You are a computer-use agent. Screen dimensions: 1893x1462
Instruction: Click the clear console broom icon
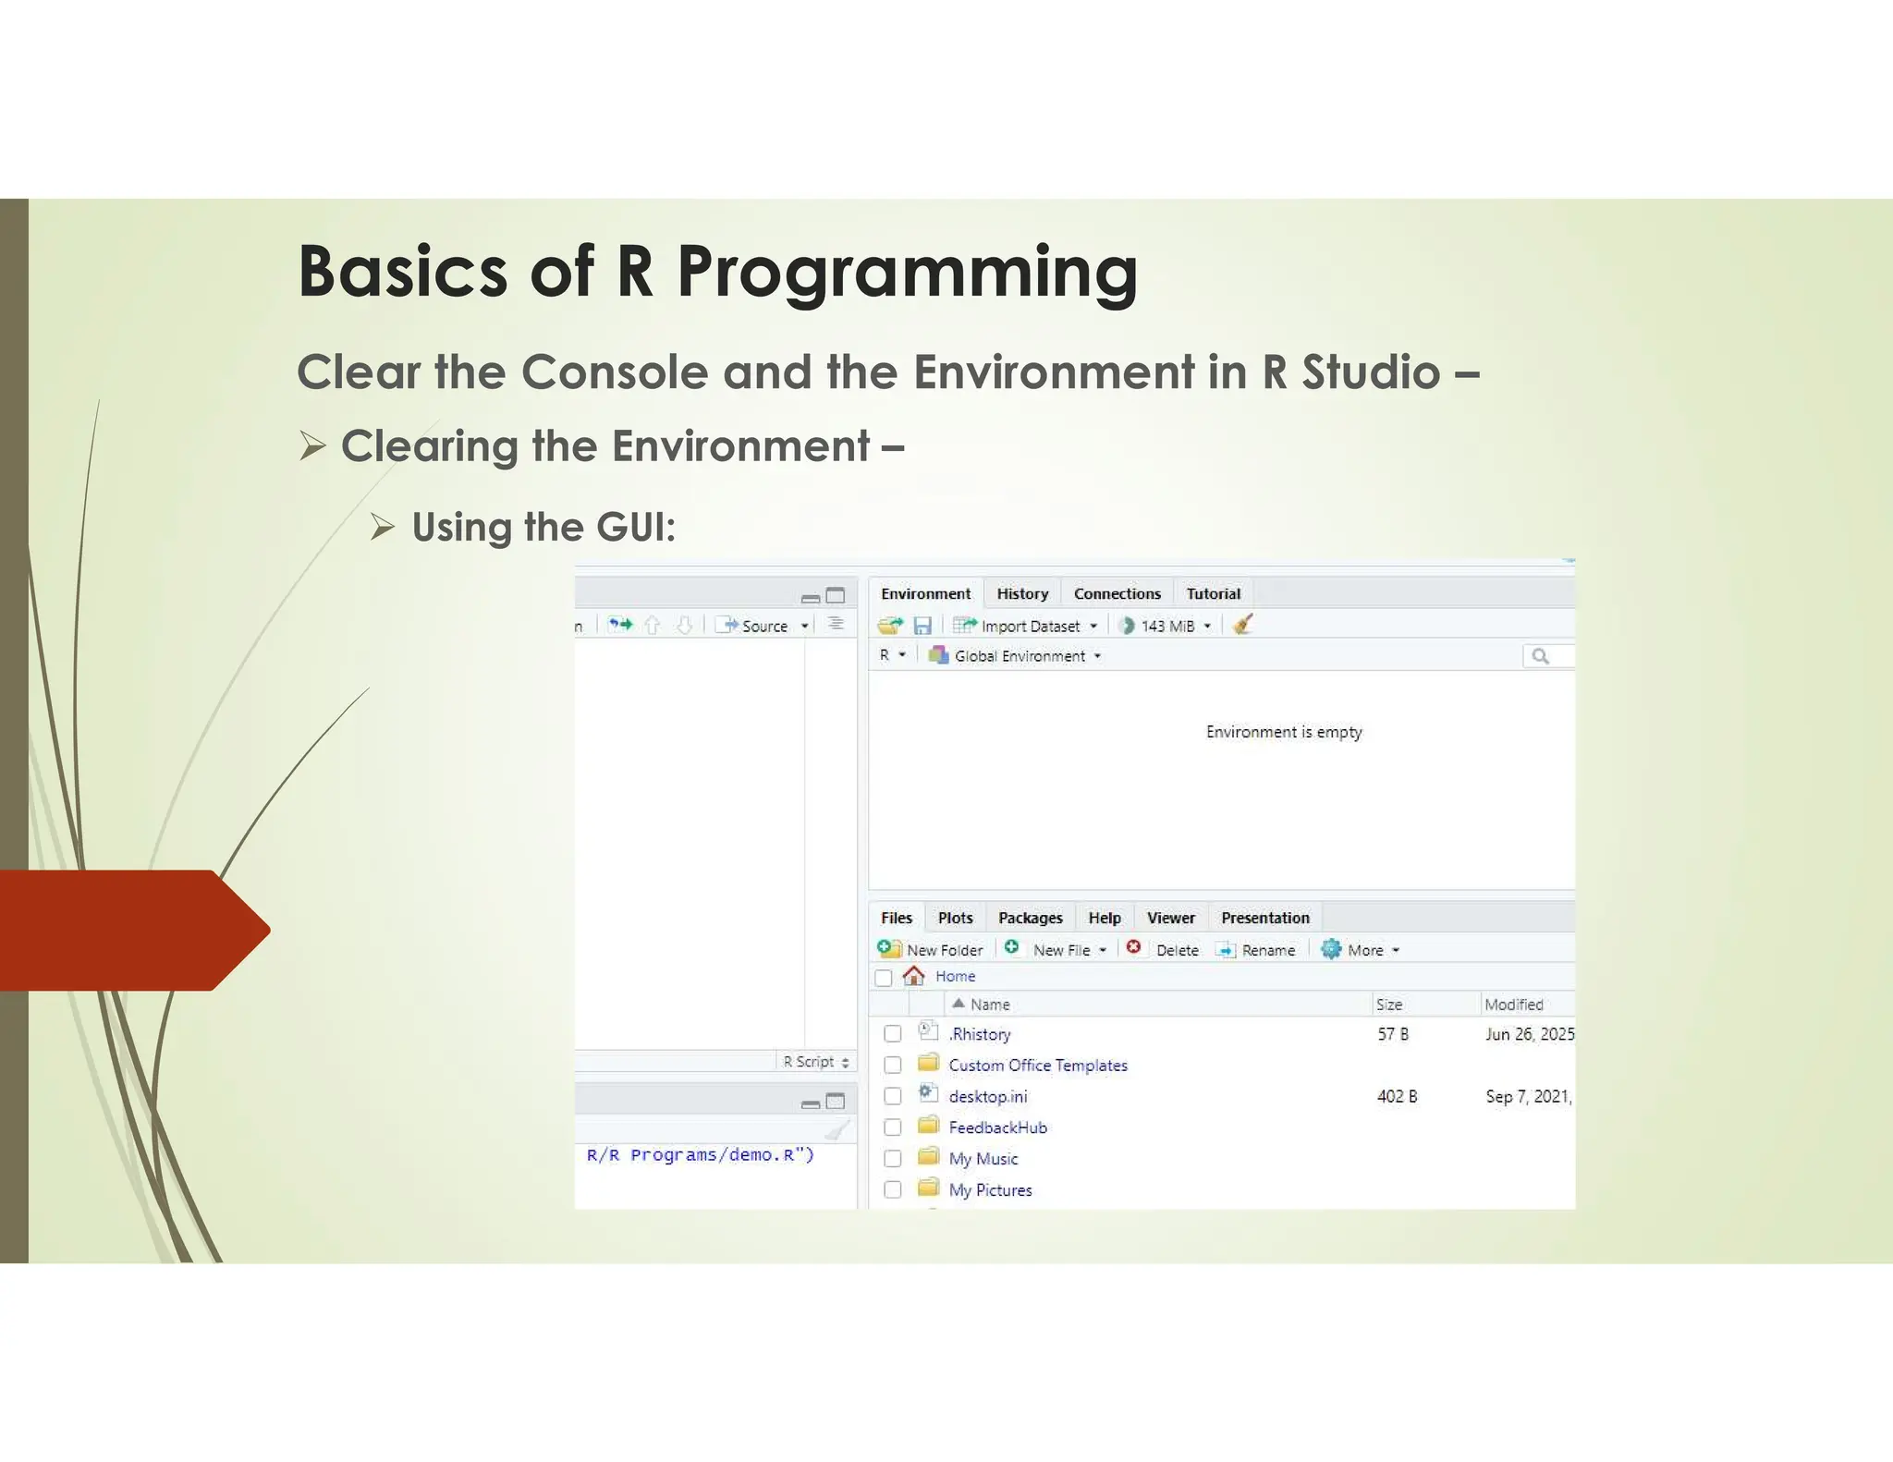pos(837,1130)
